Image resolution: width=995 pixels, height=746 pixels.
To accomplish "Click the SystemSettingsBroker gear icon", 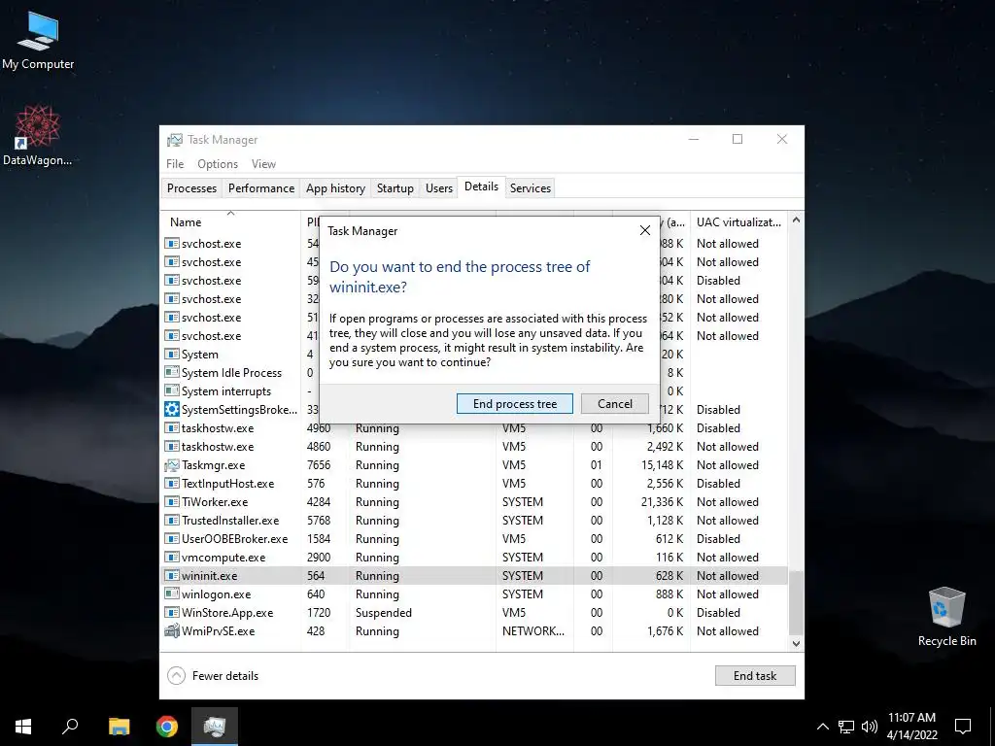I will tap(171, 410).
